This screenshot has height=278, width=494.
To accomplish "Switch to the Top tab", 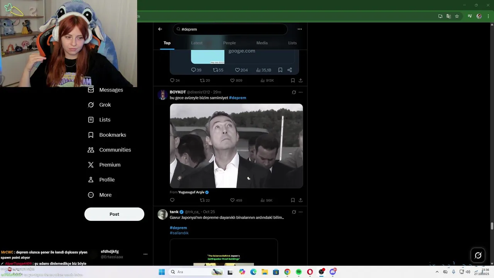I will click(x=167, y=43).
